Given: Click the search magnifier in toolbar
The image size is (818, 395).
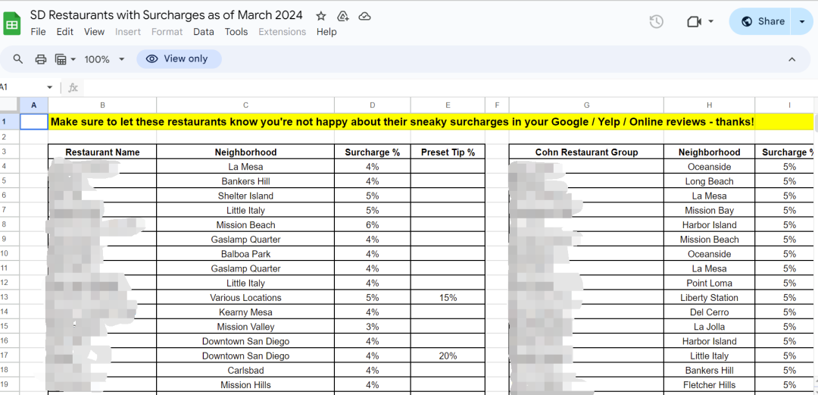Looking at the screenshot, I should click(x=19, y=59).
